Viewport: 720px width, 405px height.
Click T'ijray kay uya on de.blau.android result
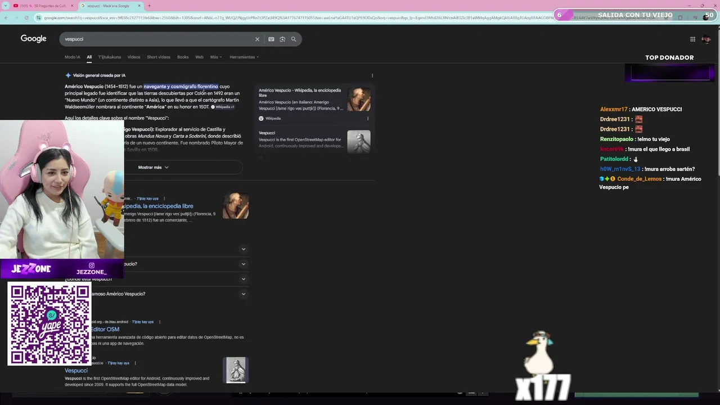pos(143,322)
